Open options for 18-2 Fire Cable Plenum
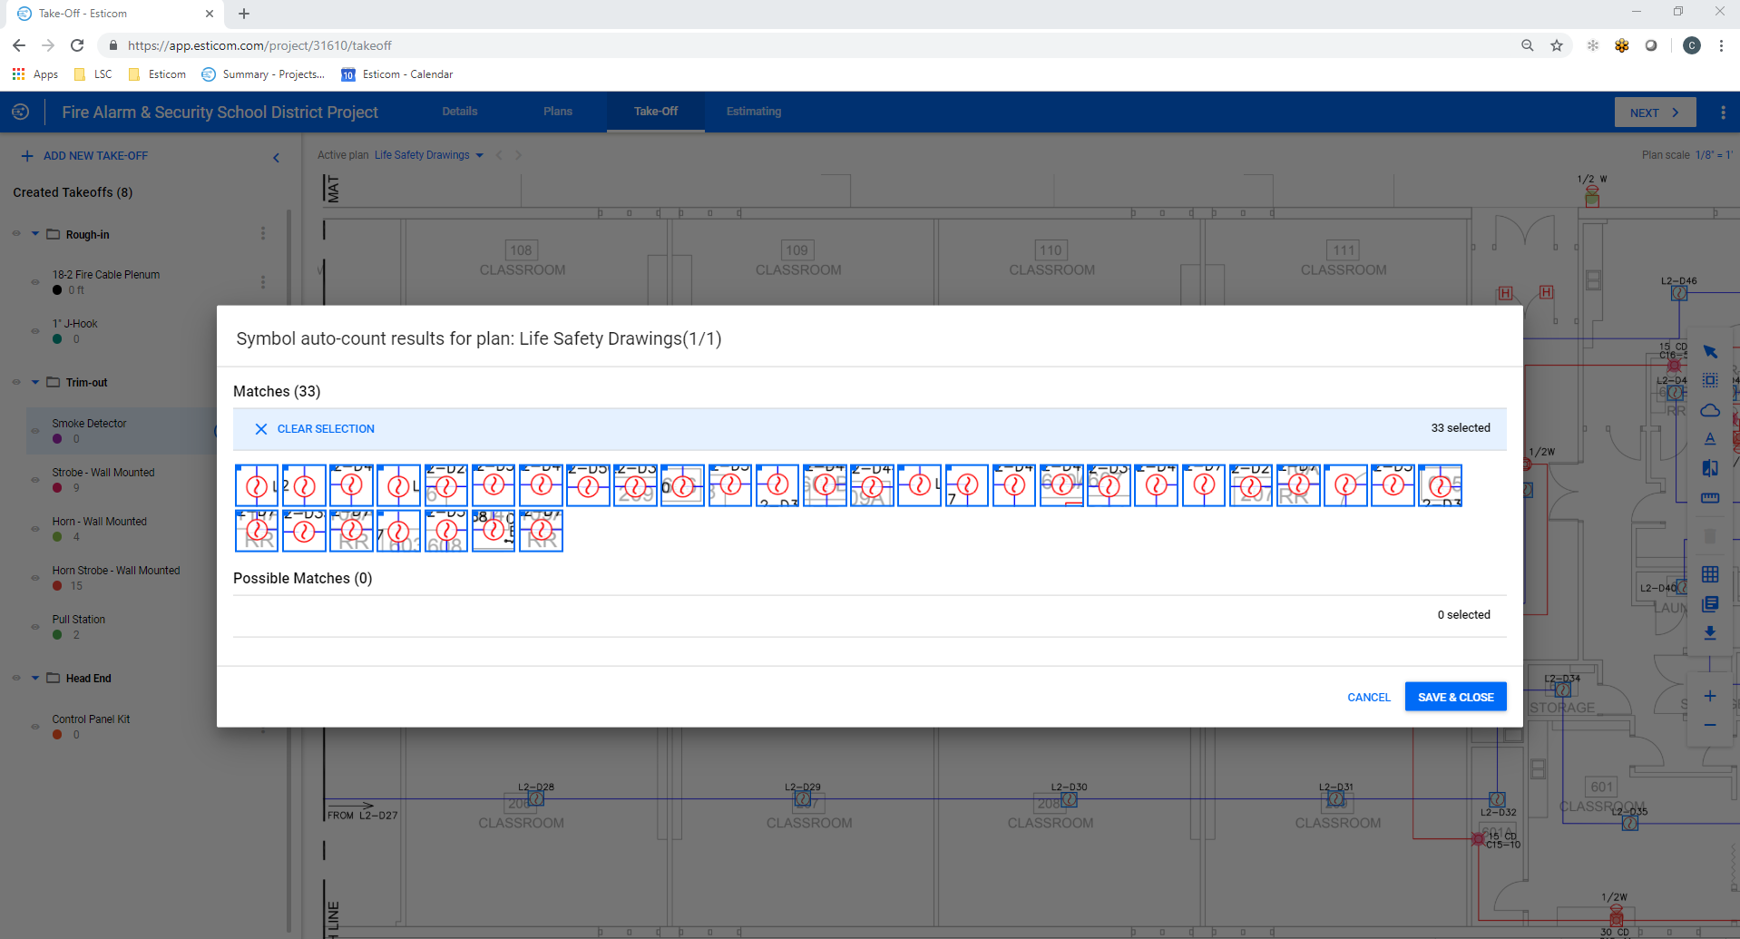The height and width of the screenshot is (939, 1740). click(263, 282)
